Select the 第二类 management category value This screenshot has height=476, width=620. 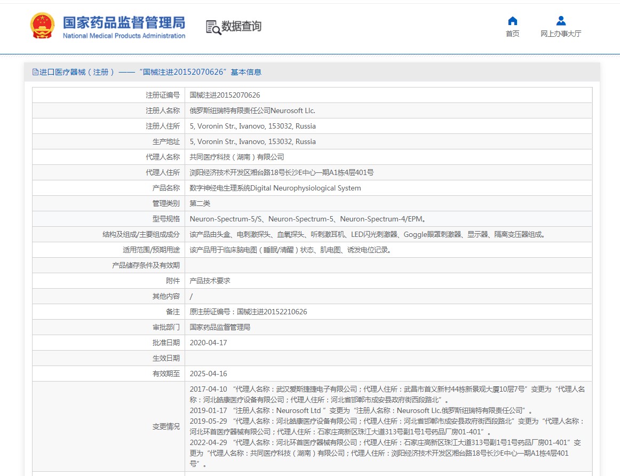pyautogui.click(x=200, y=203)
